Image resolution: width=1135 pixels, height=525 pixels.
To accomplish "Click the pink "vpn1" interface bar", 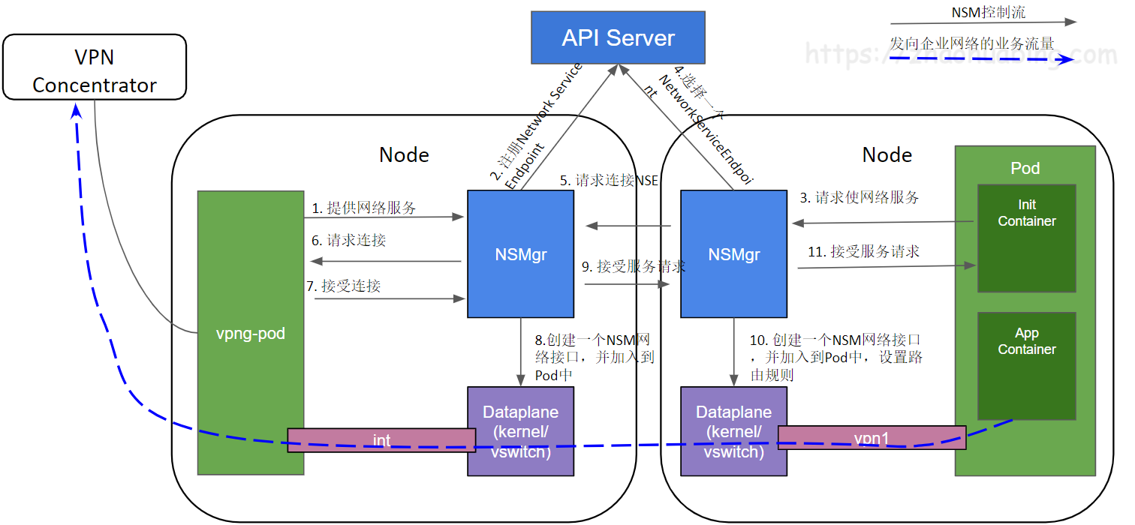I will (872, 438).
